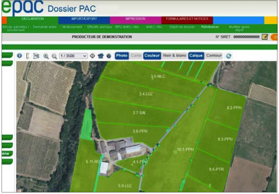Click the farm building icon
Viewport: 279px width, 194px height.
pyautogui.click(x=100, y=56)
